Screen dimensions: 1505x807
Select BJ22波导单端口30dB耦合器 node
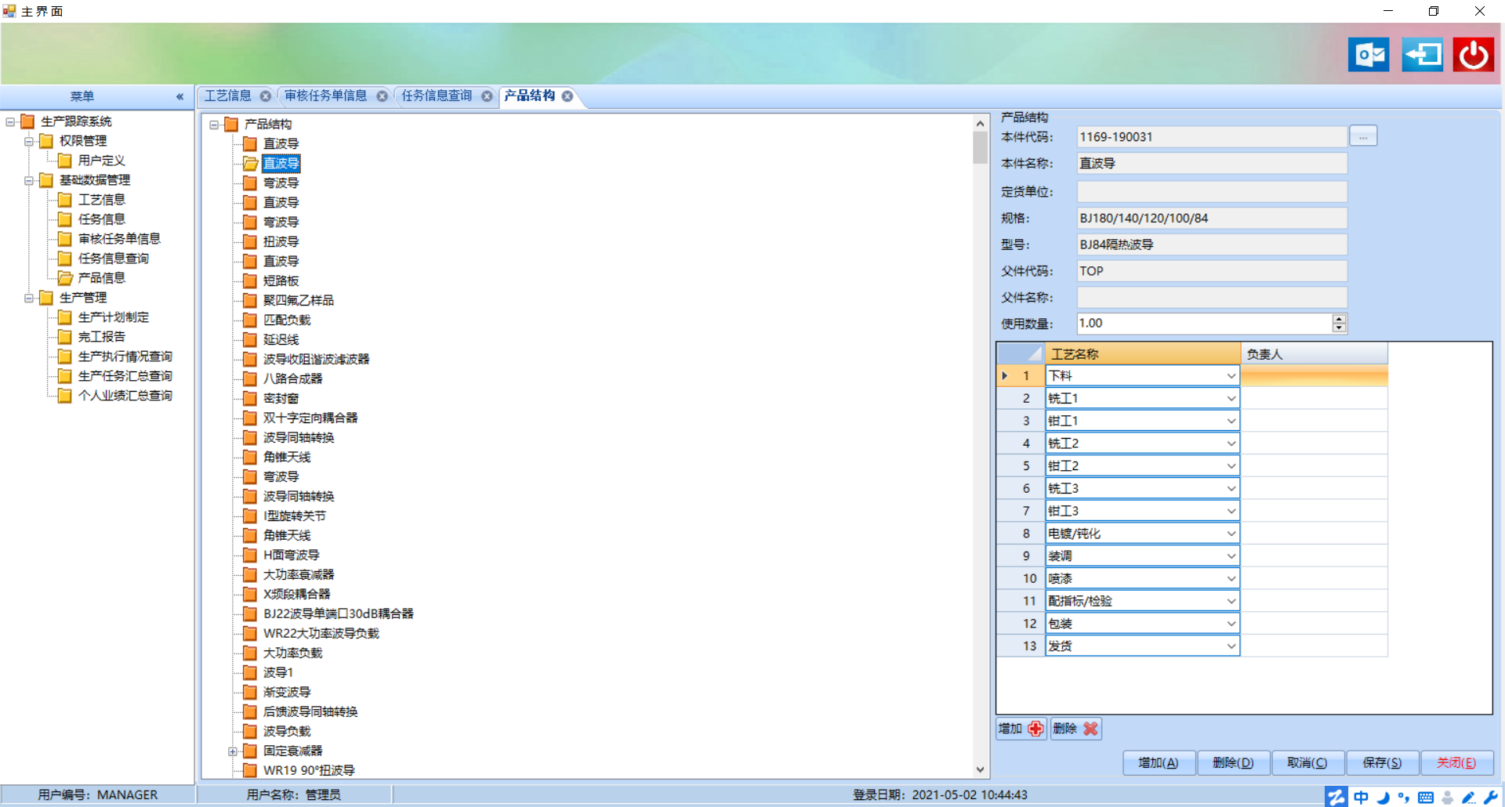tap(339, 613)
